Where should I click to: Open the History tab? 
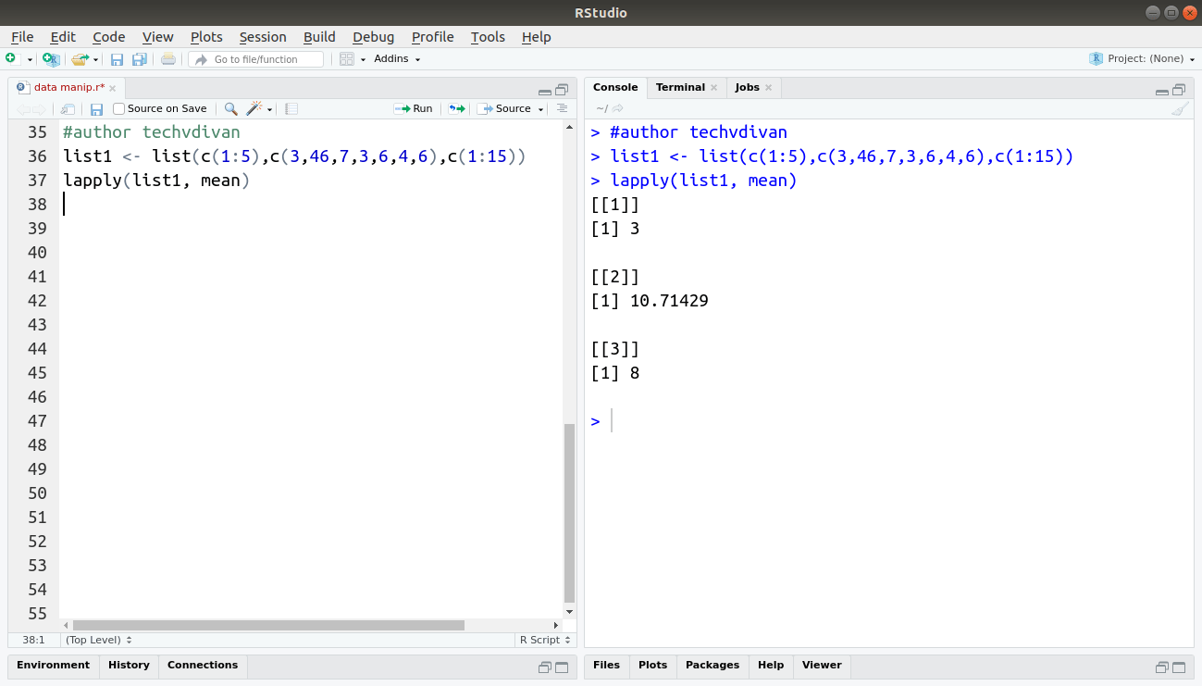click(129, 666)
